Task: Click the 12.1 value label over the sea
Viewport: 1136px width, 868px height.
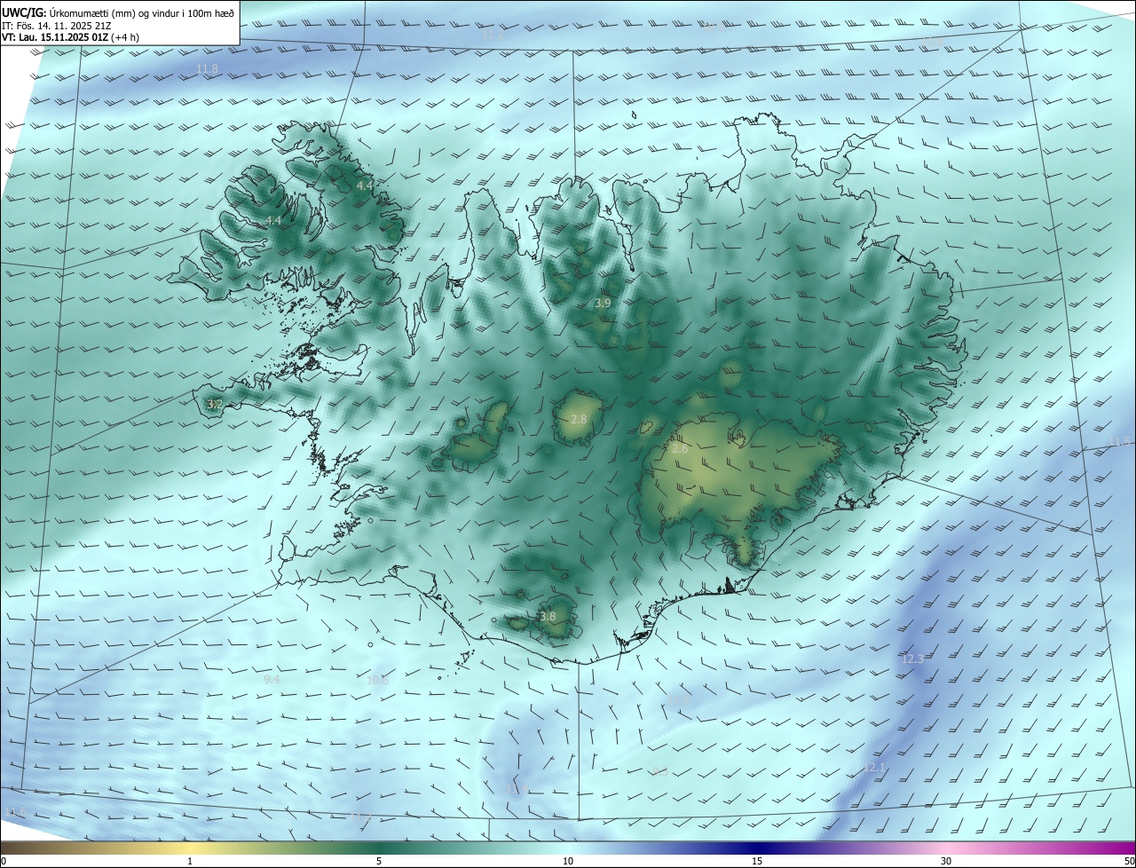Action: (874, 767)
